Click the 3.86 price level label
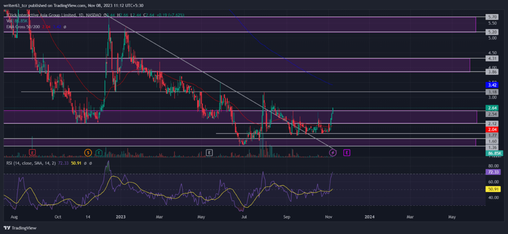The height and width of the screenshot is (234, 508). [x=493, y=72]
